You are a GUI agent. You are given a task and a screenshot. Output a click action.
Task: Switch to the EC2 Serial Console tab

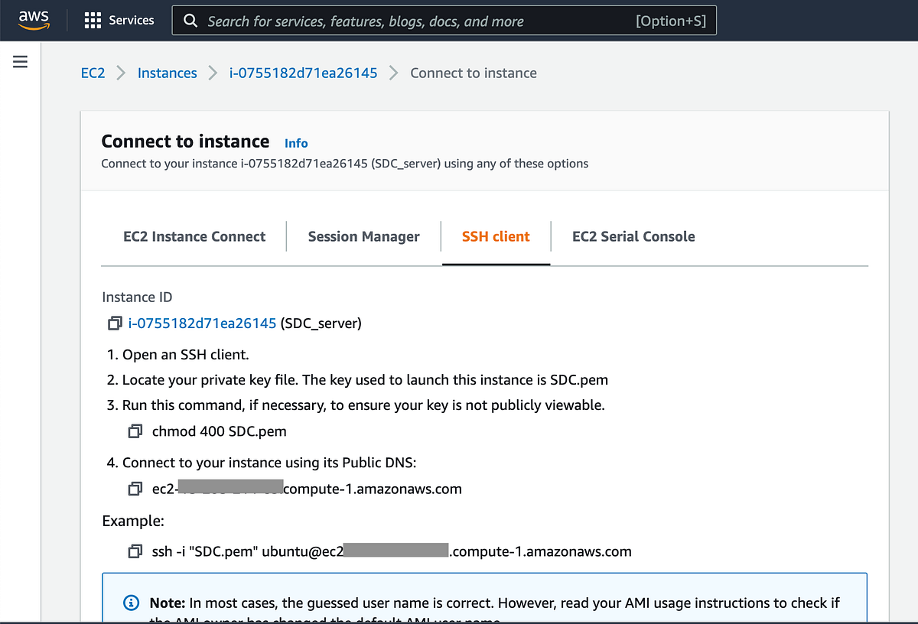633,236
